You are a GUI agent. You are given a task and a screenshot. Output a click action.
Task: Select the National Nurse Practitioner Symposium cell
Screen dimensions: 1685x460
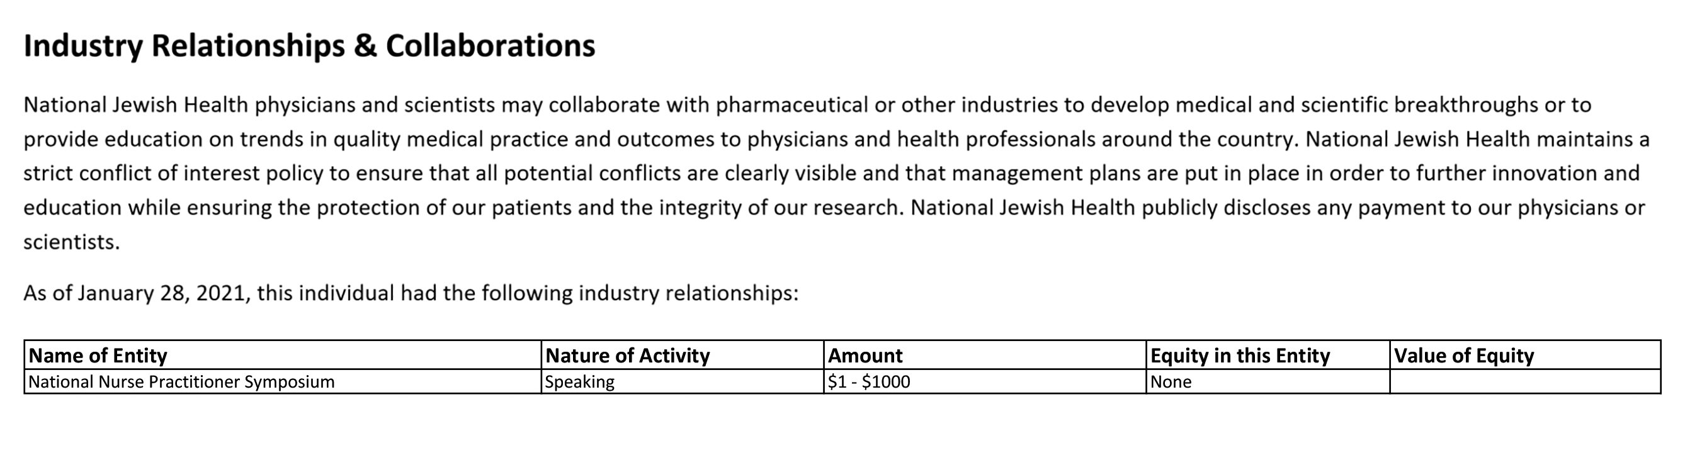[283, 381]
